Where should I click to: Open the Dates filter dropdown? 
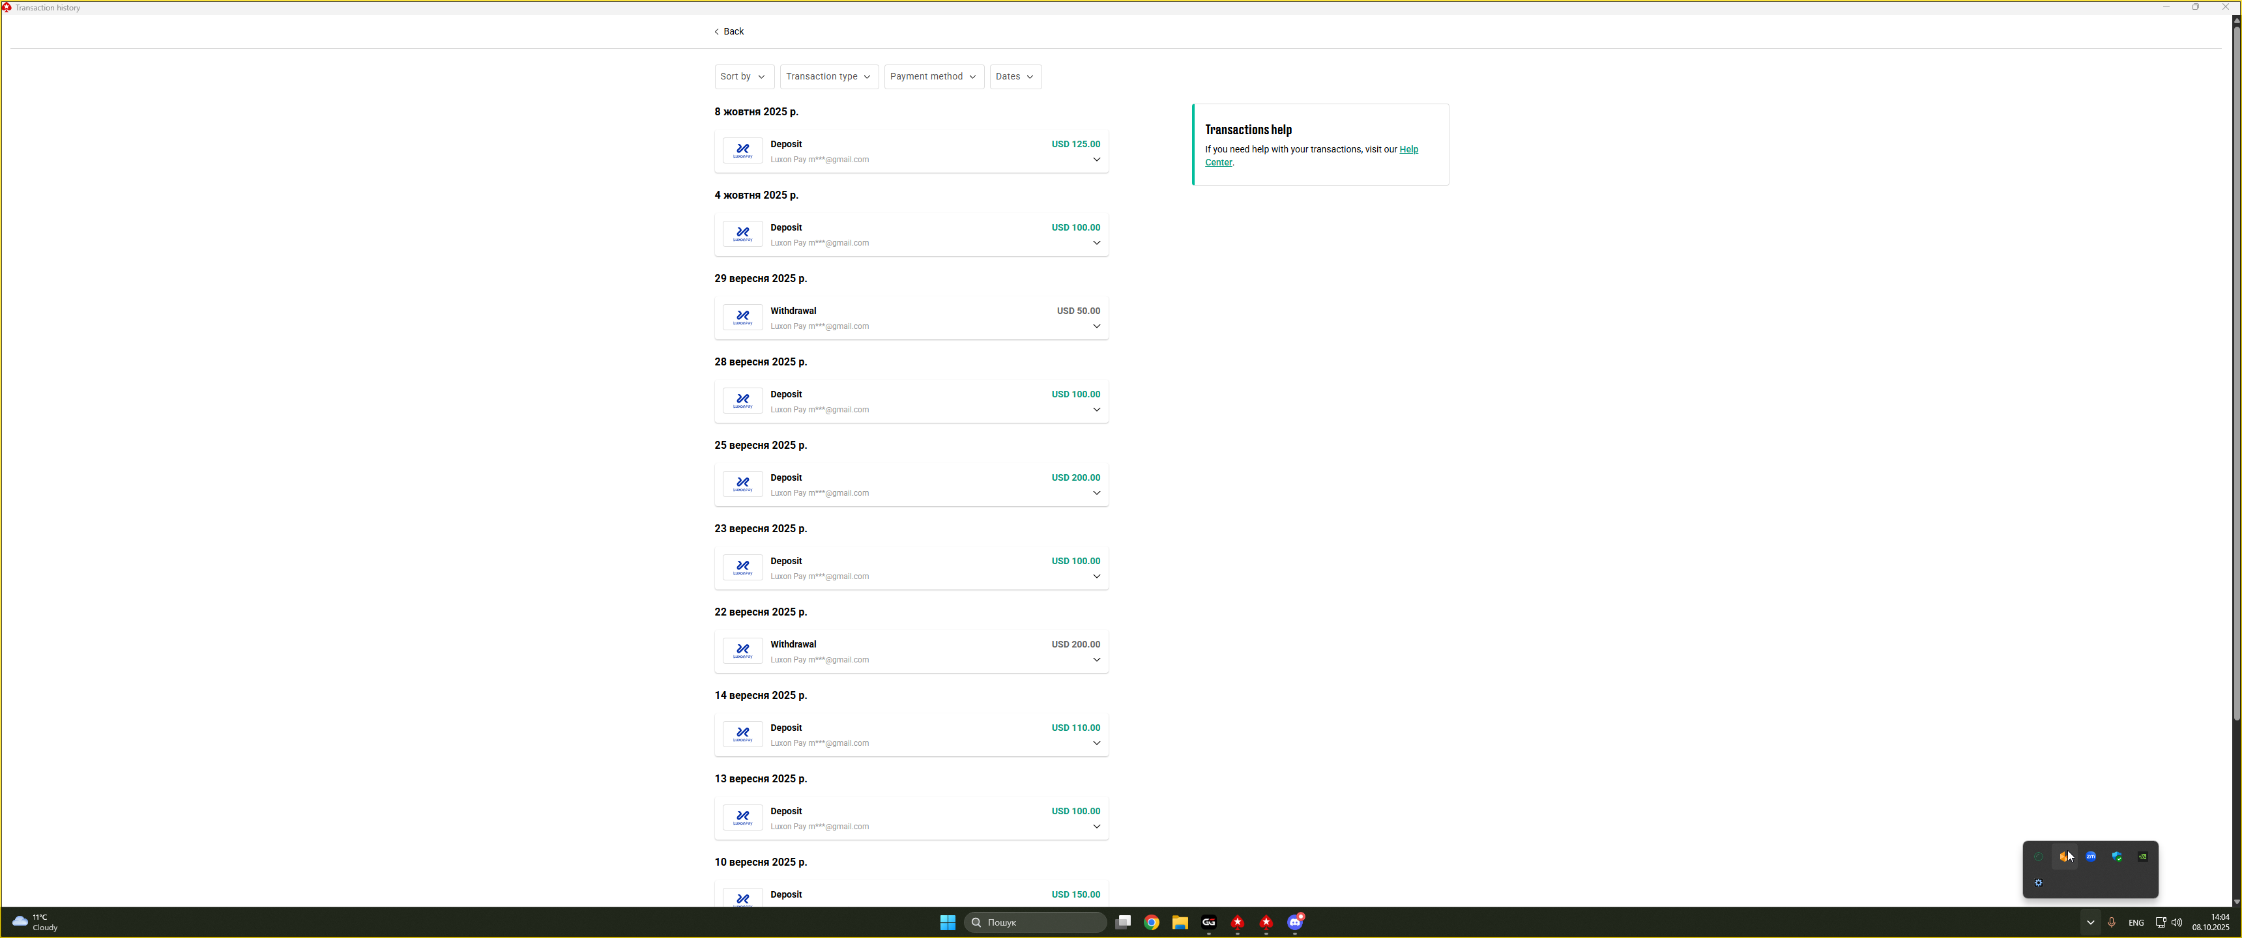(1015, 77)
